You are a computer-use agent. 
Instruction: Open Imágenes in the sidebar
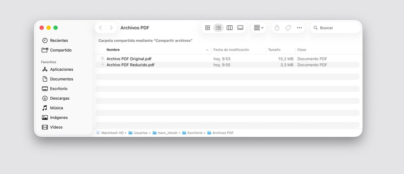59,118
